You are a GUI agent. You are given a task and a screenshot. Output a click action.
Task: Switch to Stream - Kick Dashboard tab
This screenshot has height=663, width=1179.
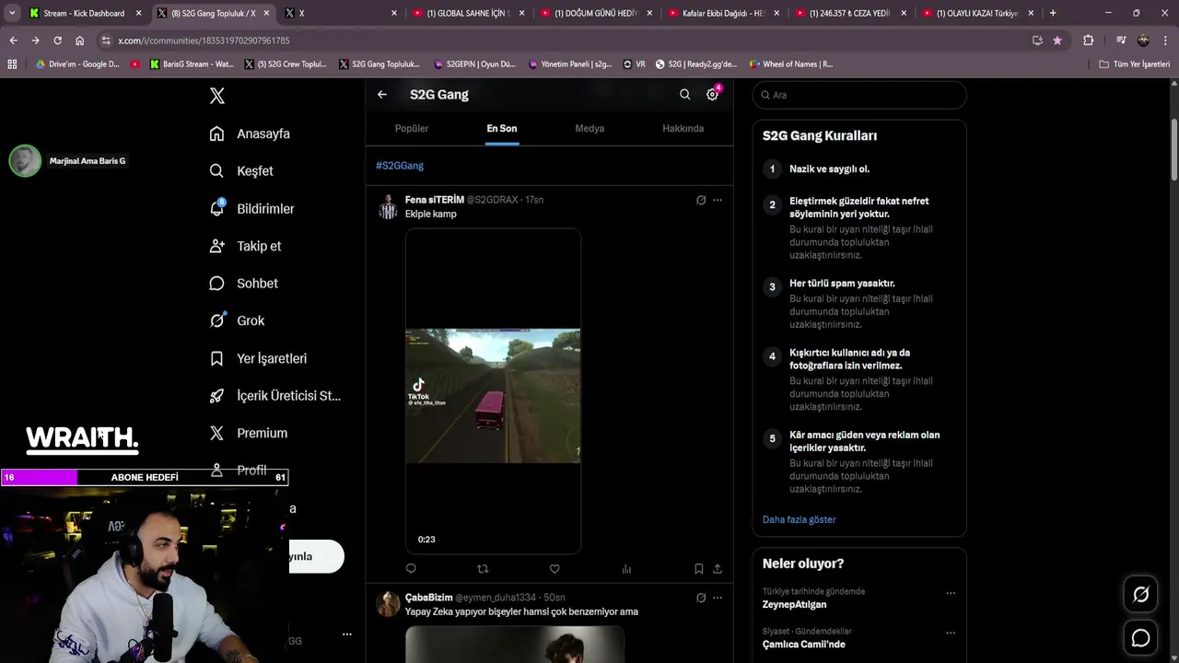(x=85, y=13)
